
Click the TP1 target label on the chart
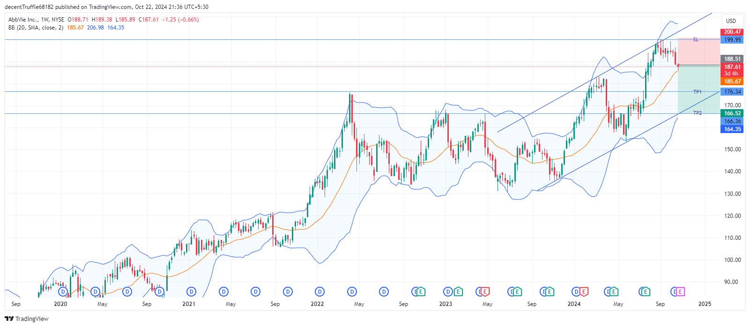698,92
